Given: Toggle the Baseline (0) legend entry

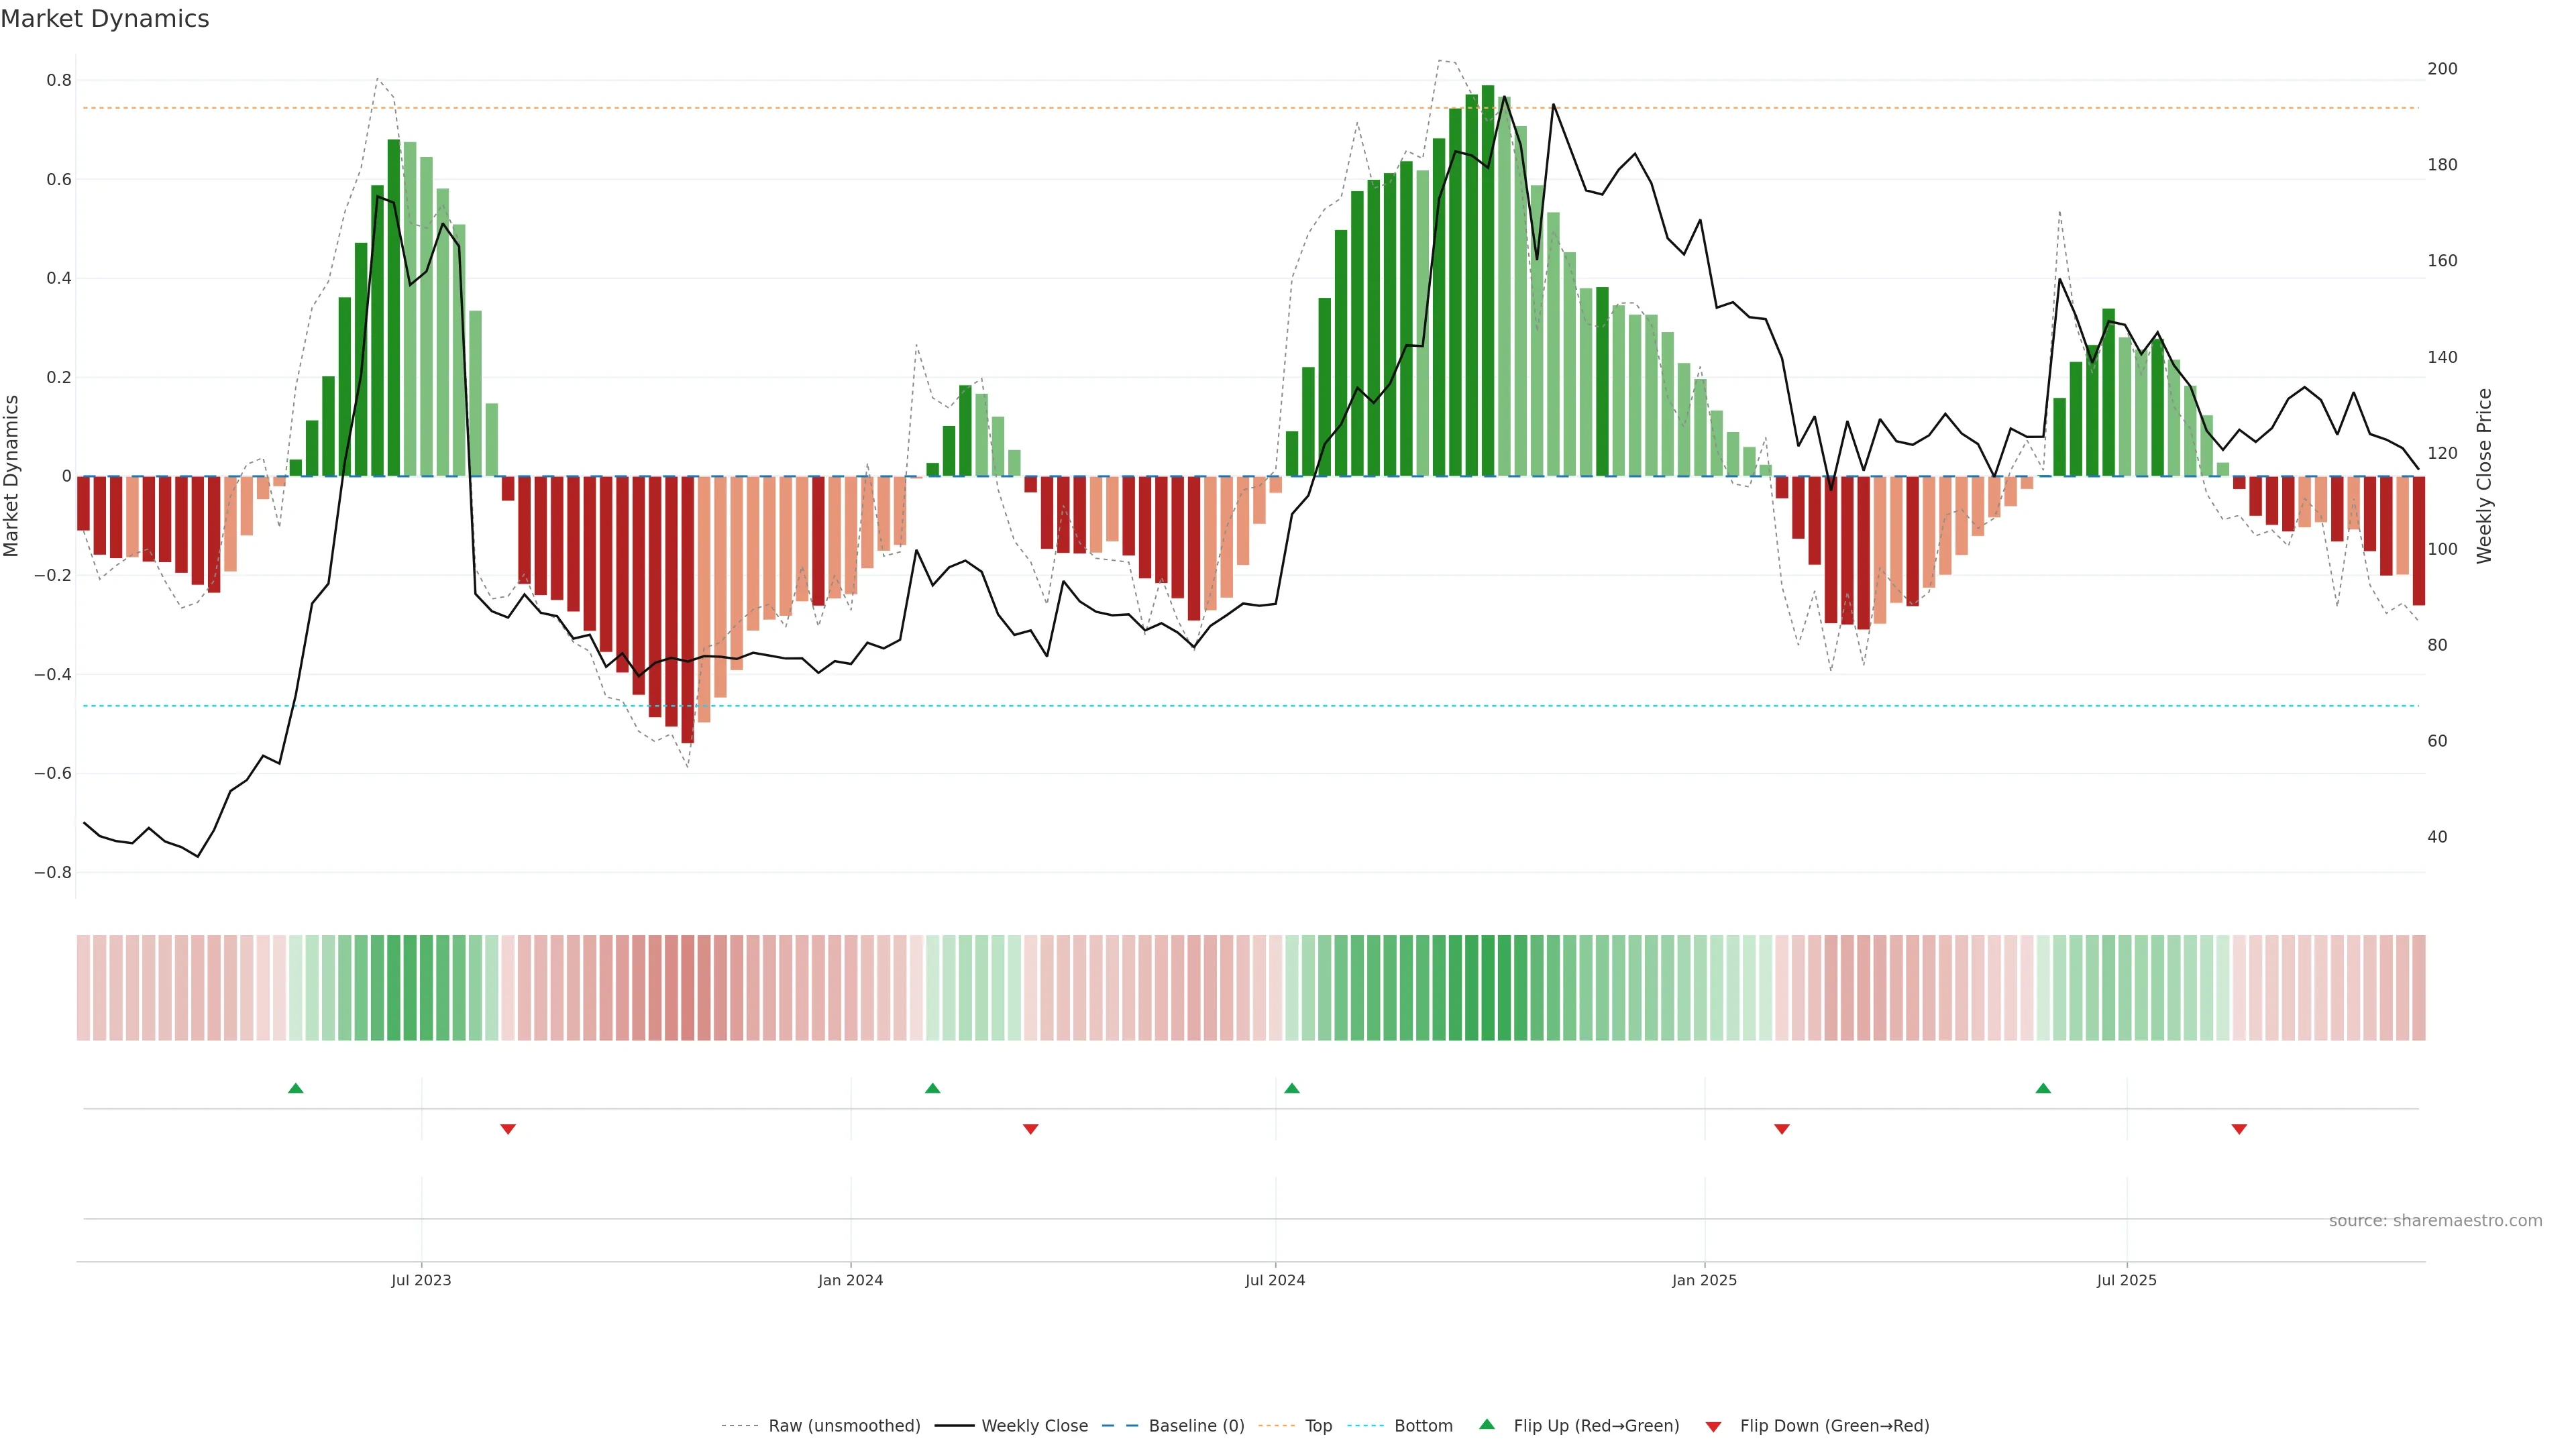Looking at the screenshot, I should 1196,1425.
